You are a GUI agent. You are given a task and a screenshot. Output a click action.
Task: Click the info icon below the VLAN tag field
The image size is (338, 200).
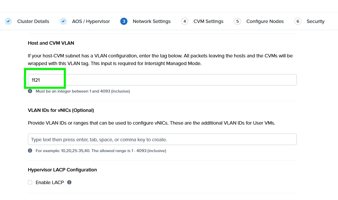[30, 91]
